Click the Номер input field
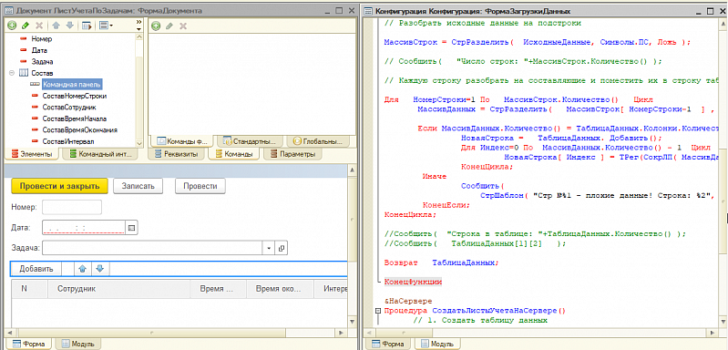Viewport: 728px width, 350px height. click(x=72, y=208)
